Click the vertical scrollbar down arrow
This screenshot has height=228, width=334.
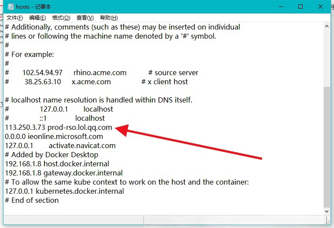[x=327, y=211]
